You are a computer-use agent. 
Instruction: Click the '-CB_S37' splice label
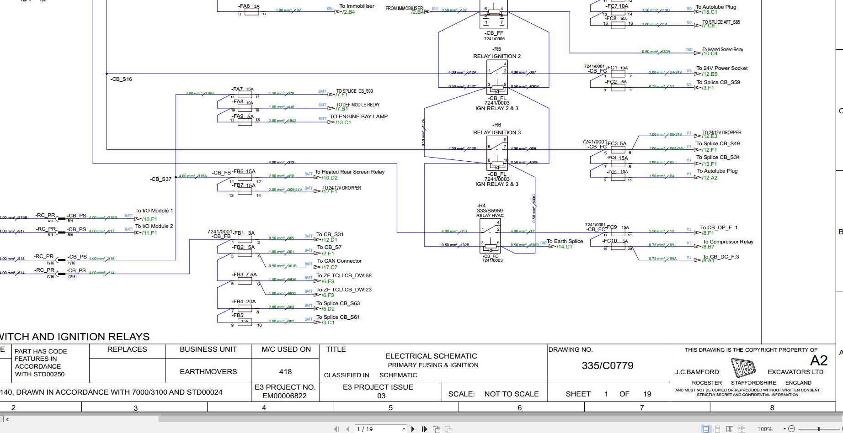[160, 179]
